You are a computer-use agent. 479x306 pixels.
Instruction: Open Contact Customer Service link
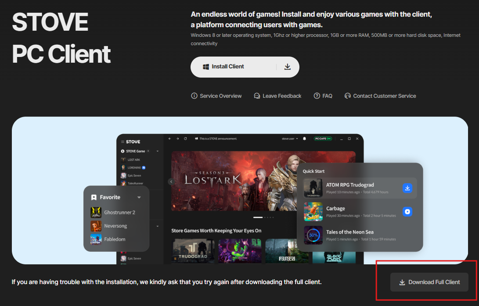click(x=380, y=96)
